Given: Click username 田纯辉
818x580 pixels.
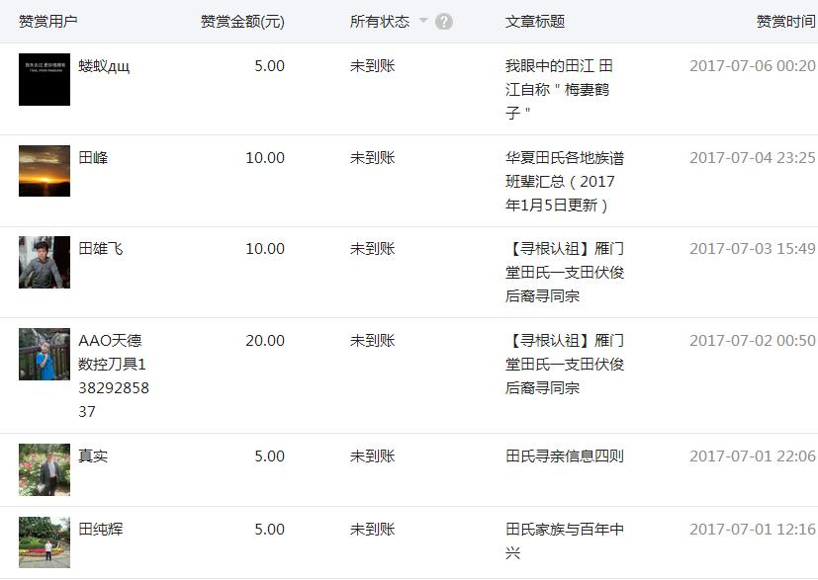Looking at the screenshot, I should pyautogui.click(x=101, y=529).
